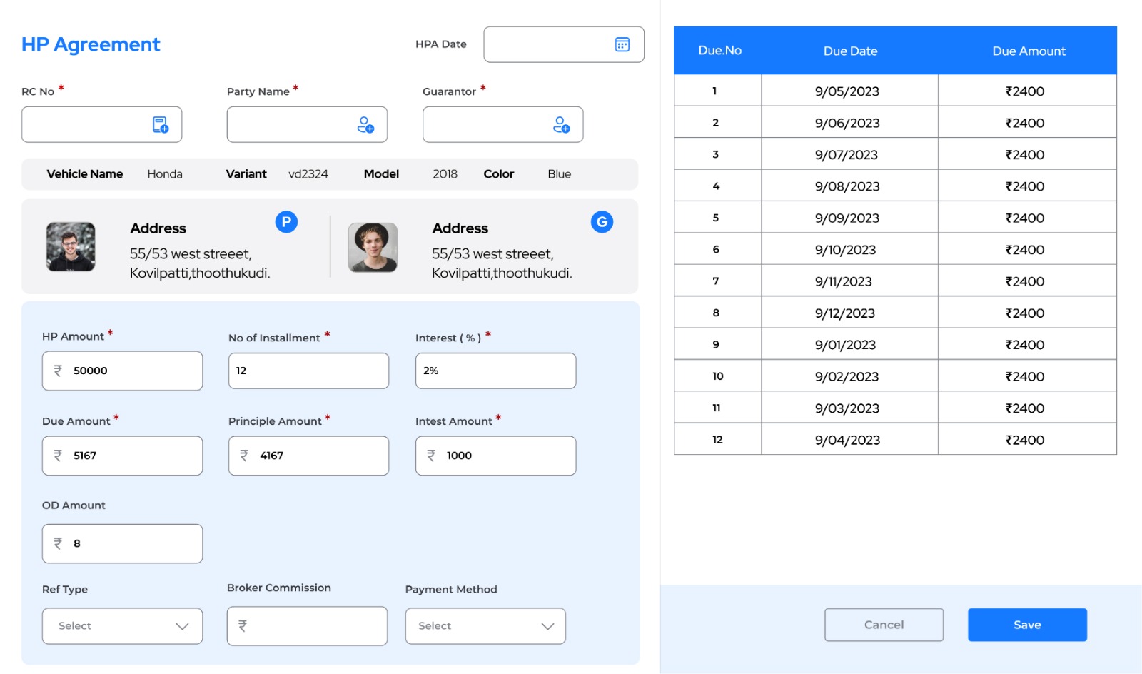
Task: Click the blue G guarantor badge
Action: pyautogui.click(x=602, y=222)
